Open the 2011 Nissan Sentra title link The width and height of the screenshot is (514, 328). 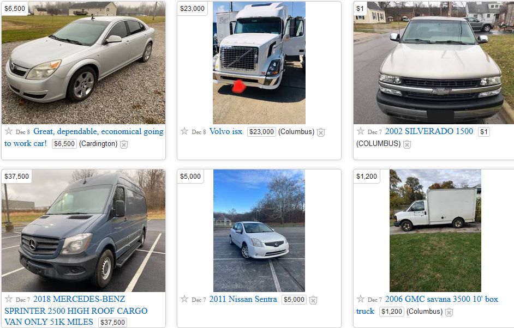coord(243,299)
